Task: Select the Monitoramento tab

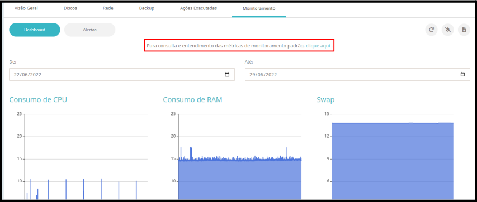Action: 259,8
